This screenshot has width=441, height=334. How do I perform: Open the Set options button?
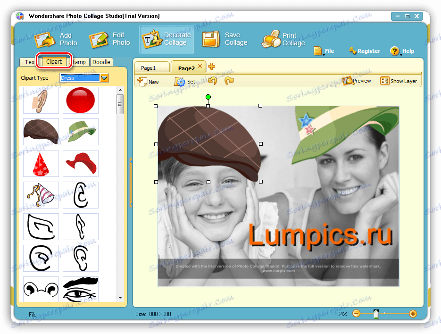point(184,82)
